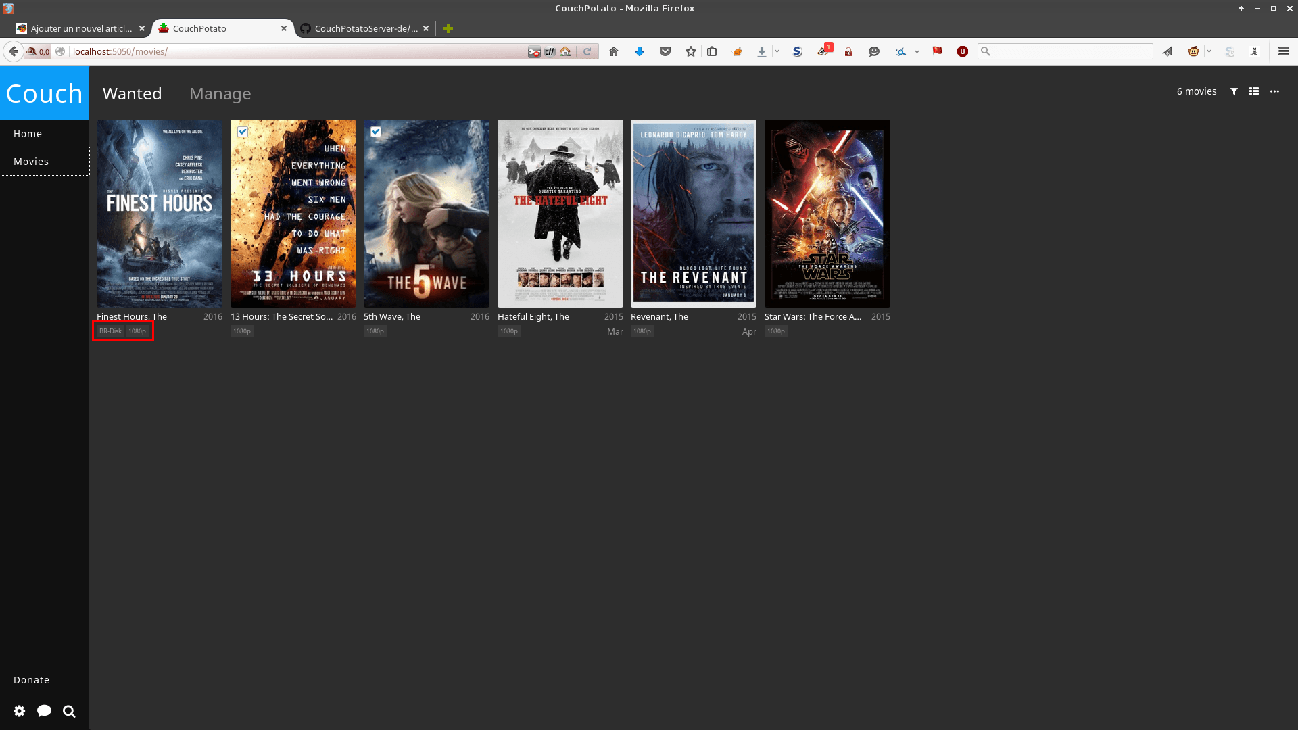This screenshot has width=1298, height=730.
Task: Open the faded S sync icon in toolbar
Action: [1230, 51]
